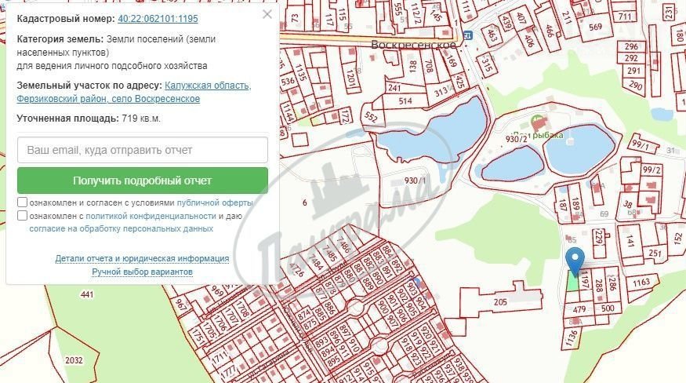Screen dimensions: 686x383
Task: Open the политикой конфиденциальности link
Action: pyautogui.click(x=151, y=215)
